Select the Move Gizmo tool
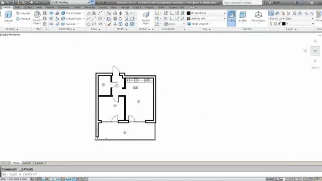 [258, 17]
